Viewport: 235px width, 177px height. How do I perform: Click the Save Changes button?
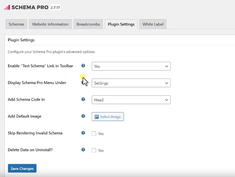[x=22, y=168]
